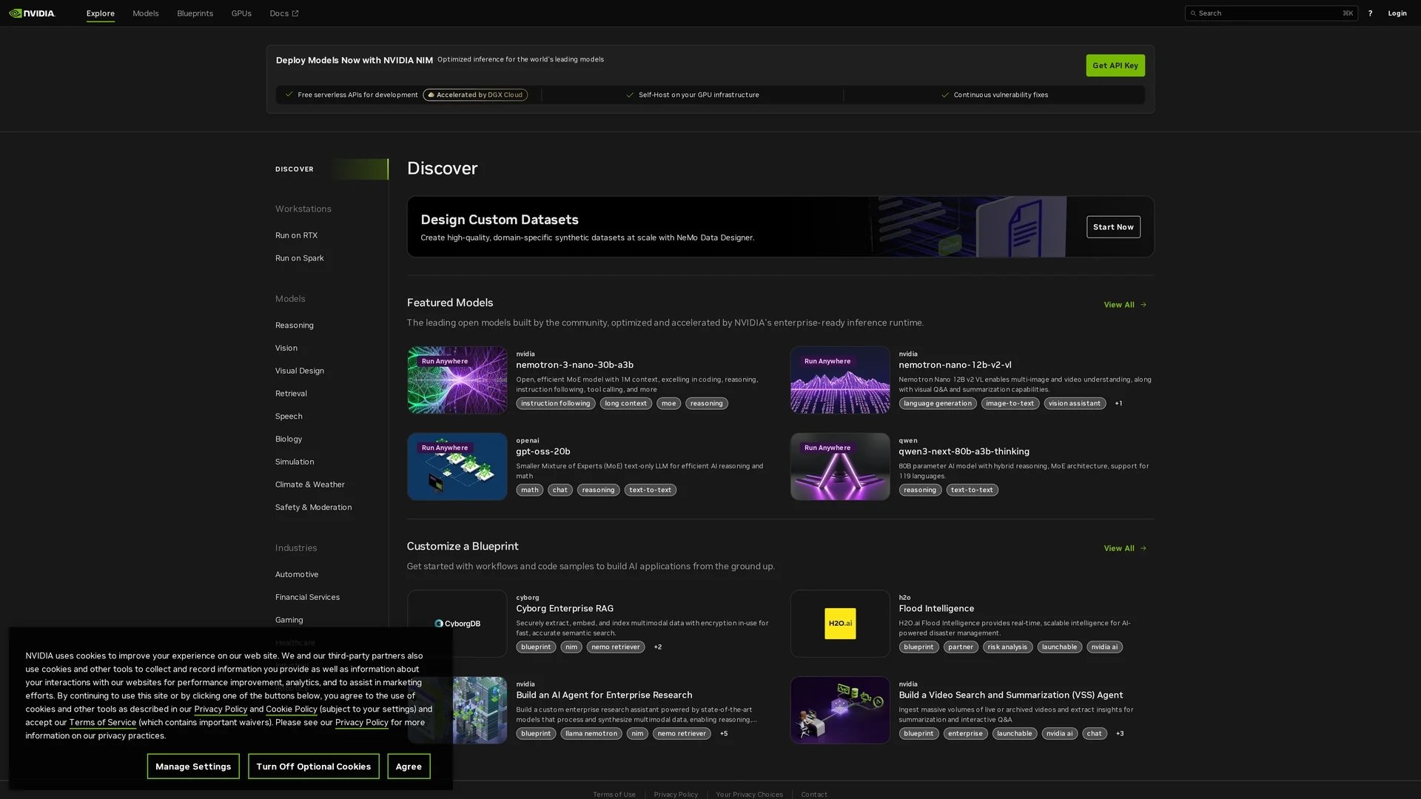Select the Models tab

(146, 13)
